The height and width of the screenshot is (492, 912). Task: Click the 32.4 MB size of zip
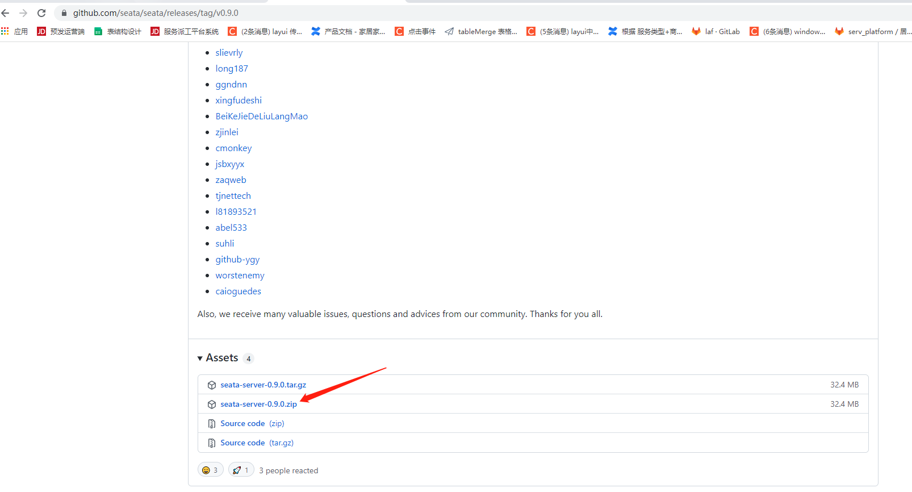click(844, 404)
